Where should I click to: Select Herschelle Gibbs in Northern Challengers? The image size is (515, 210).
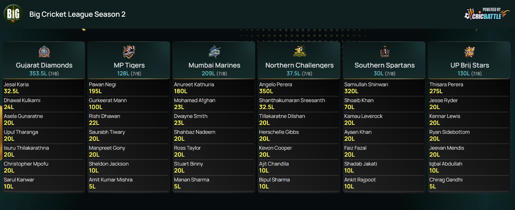point(299,135)
